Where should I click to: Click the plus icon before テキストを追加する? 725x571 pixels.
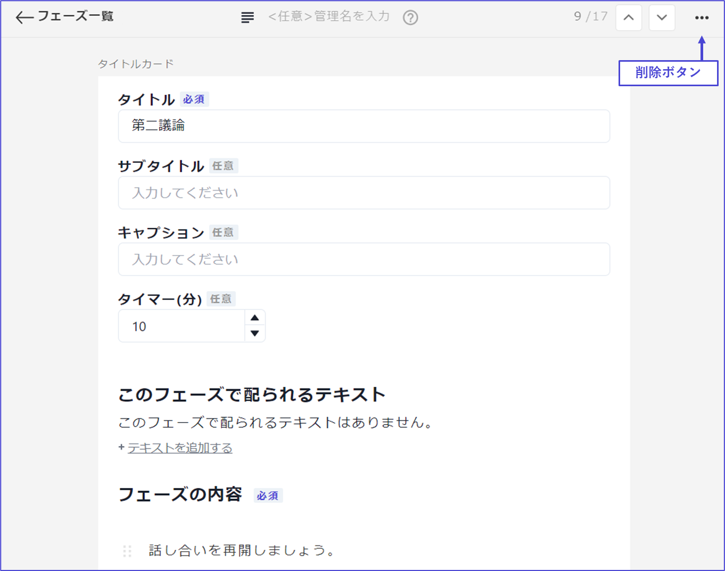(121, 448)
